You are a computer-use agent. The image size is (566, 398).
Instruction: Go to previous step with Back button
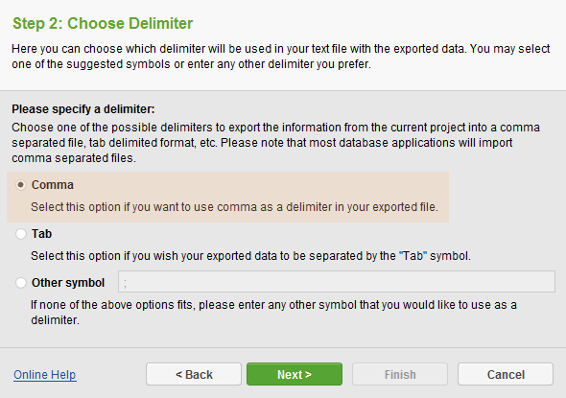point(194,374)
